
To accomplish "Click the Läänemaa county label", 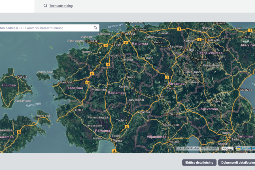I will point(74,88).
